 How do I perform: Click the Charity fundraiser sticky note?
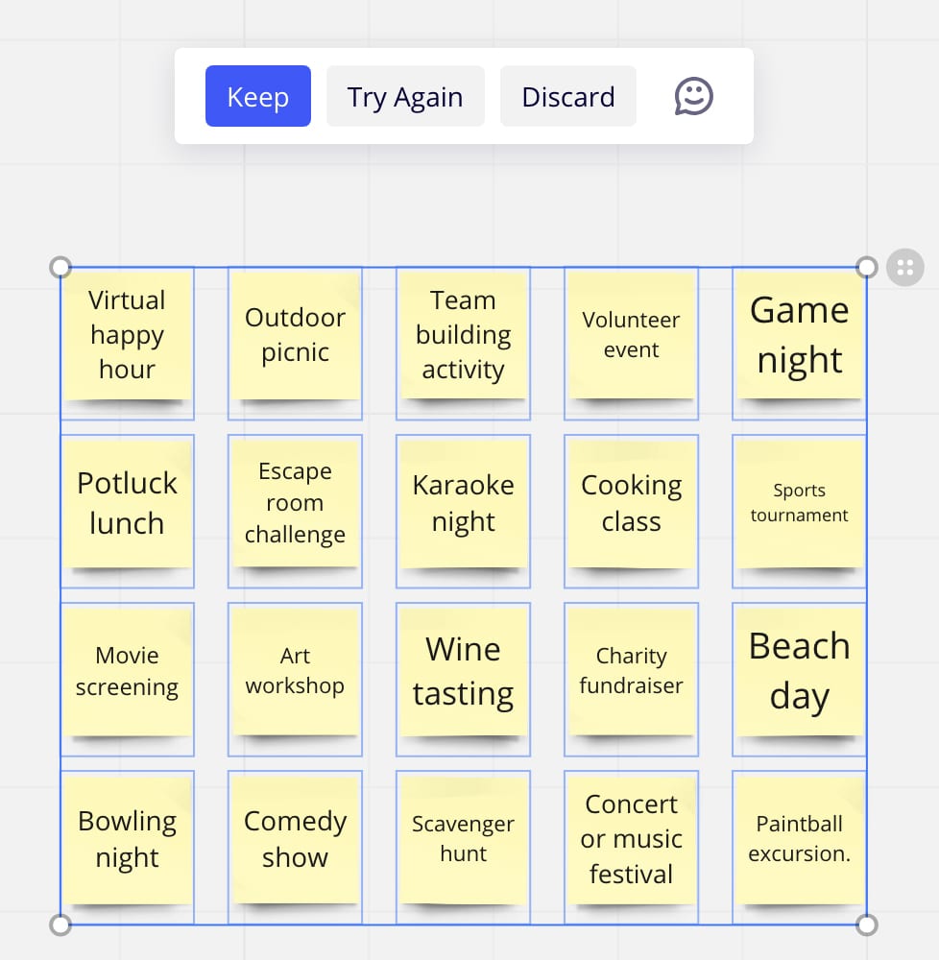(x=631, y=671)
